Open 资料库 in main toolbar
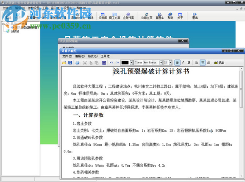Screen dimensions: 245x182 pos(103,16)
